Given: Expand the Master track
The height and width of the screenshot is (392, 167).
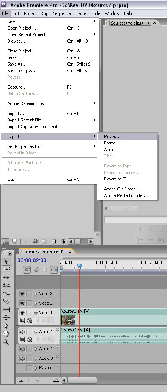Looking at the screenshot, I should 36,368.
